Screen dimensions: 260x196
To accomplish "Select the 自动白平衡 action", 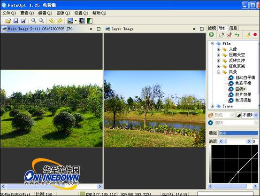I will coord(245,78).
